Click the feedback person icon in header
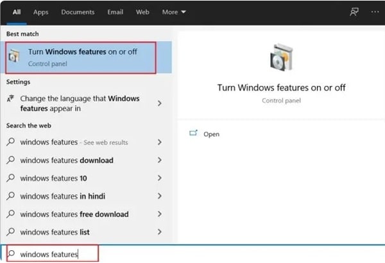 click(x=354, y=12)
